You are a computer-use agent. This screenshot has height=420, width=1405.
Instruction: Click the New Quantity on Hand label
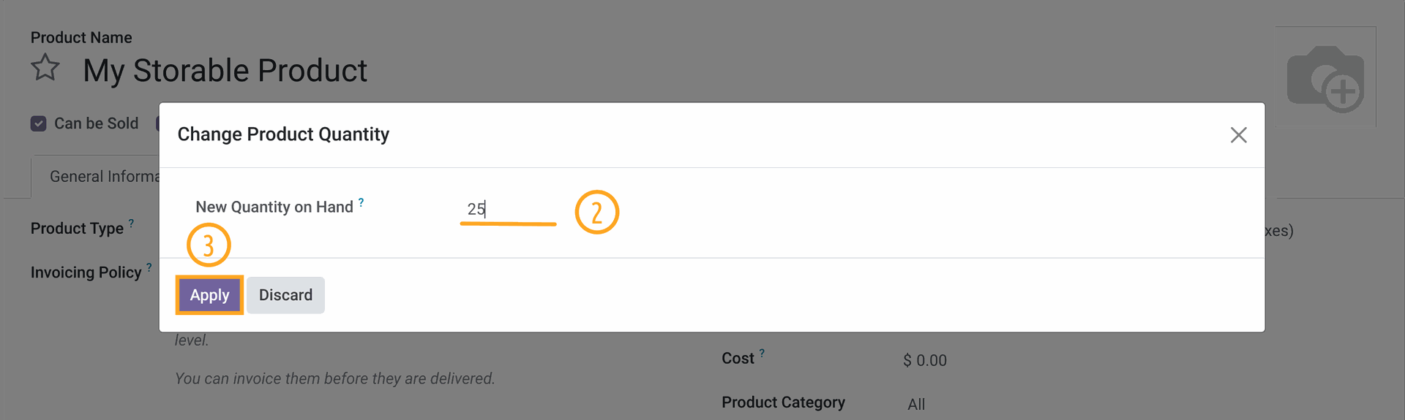[x=274, y=207]
